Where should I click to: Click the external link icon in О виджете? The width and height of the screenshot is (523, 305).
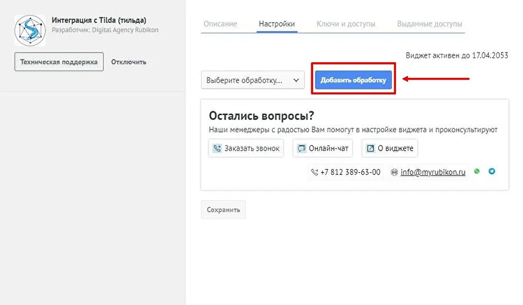[370, 149]
